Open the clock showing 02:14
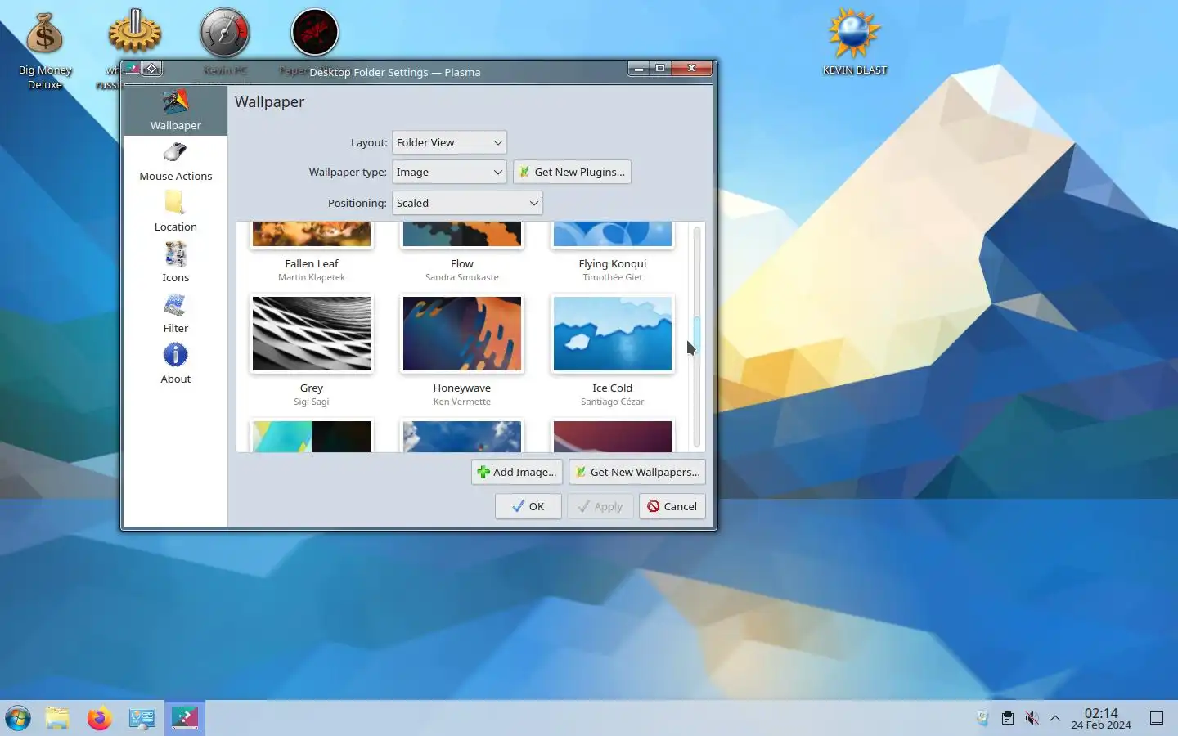The width and height of the screenshot is (1178, 736). click(1101, 718)
